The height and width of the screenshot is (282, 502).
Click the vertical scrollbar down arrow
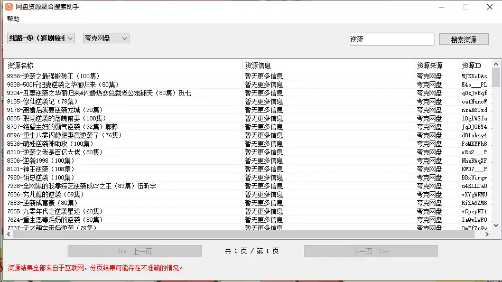496,225
